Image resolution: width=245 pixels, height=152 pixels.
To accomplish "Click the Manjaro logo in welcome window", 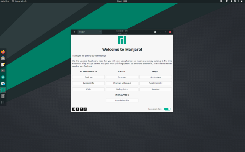I will pyautogui.click(x=122, y=40).
